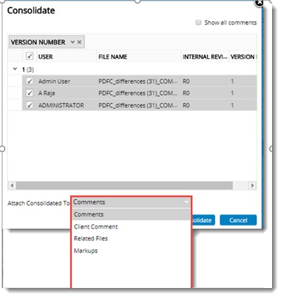Open the VERSION NUMBER tag dropdown arrow
This screenshot has height=298, width=282.
pyautogui.click(x=73, y=42)
